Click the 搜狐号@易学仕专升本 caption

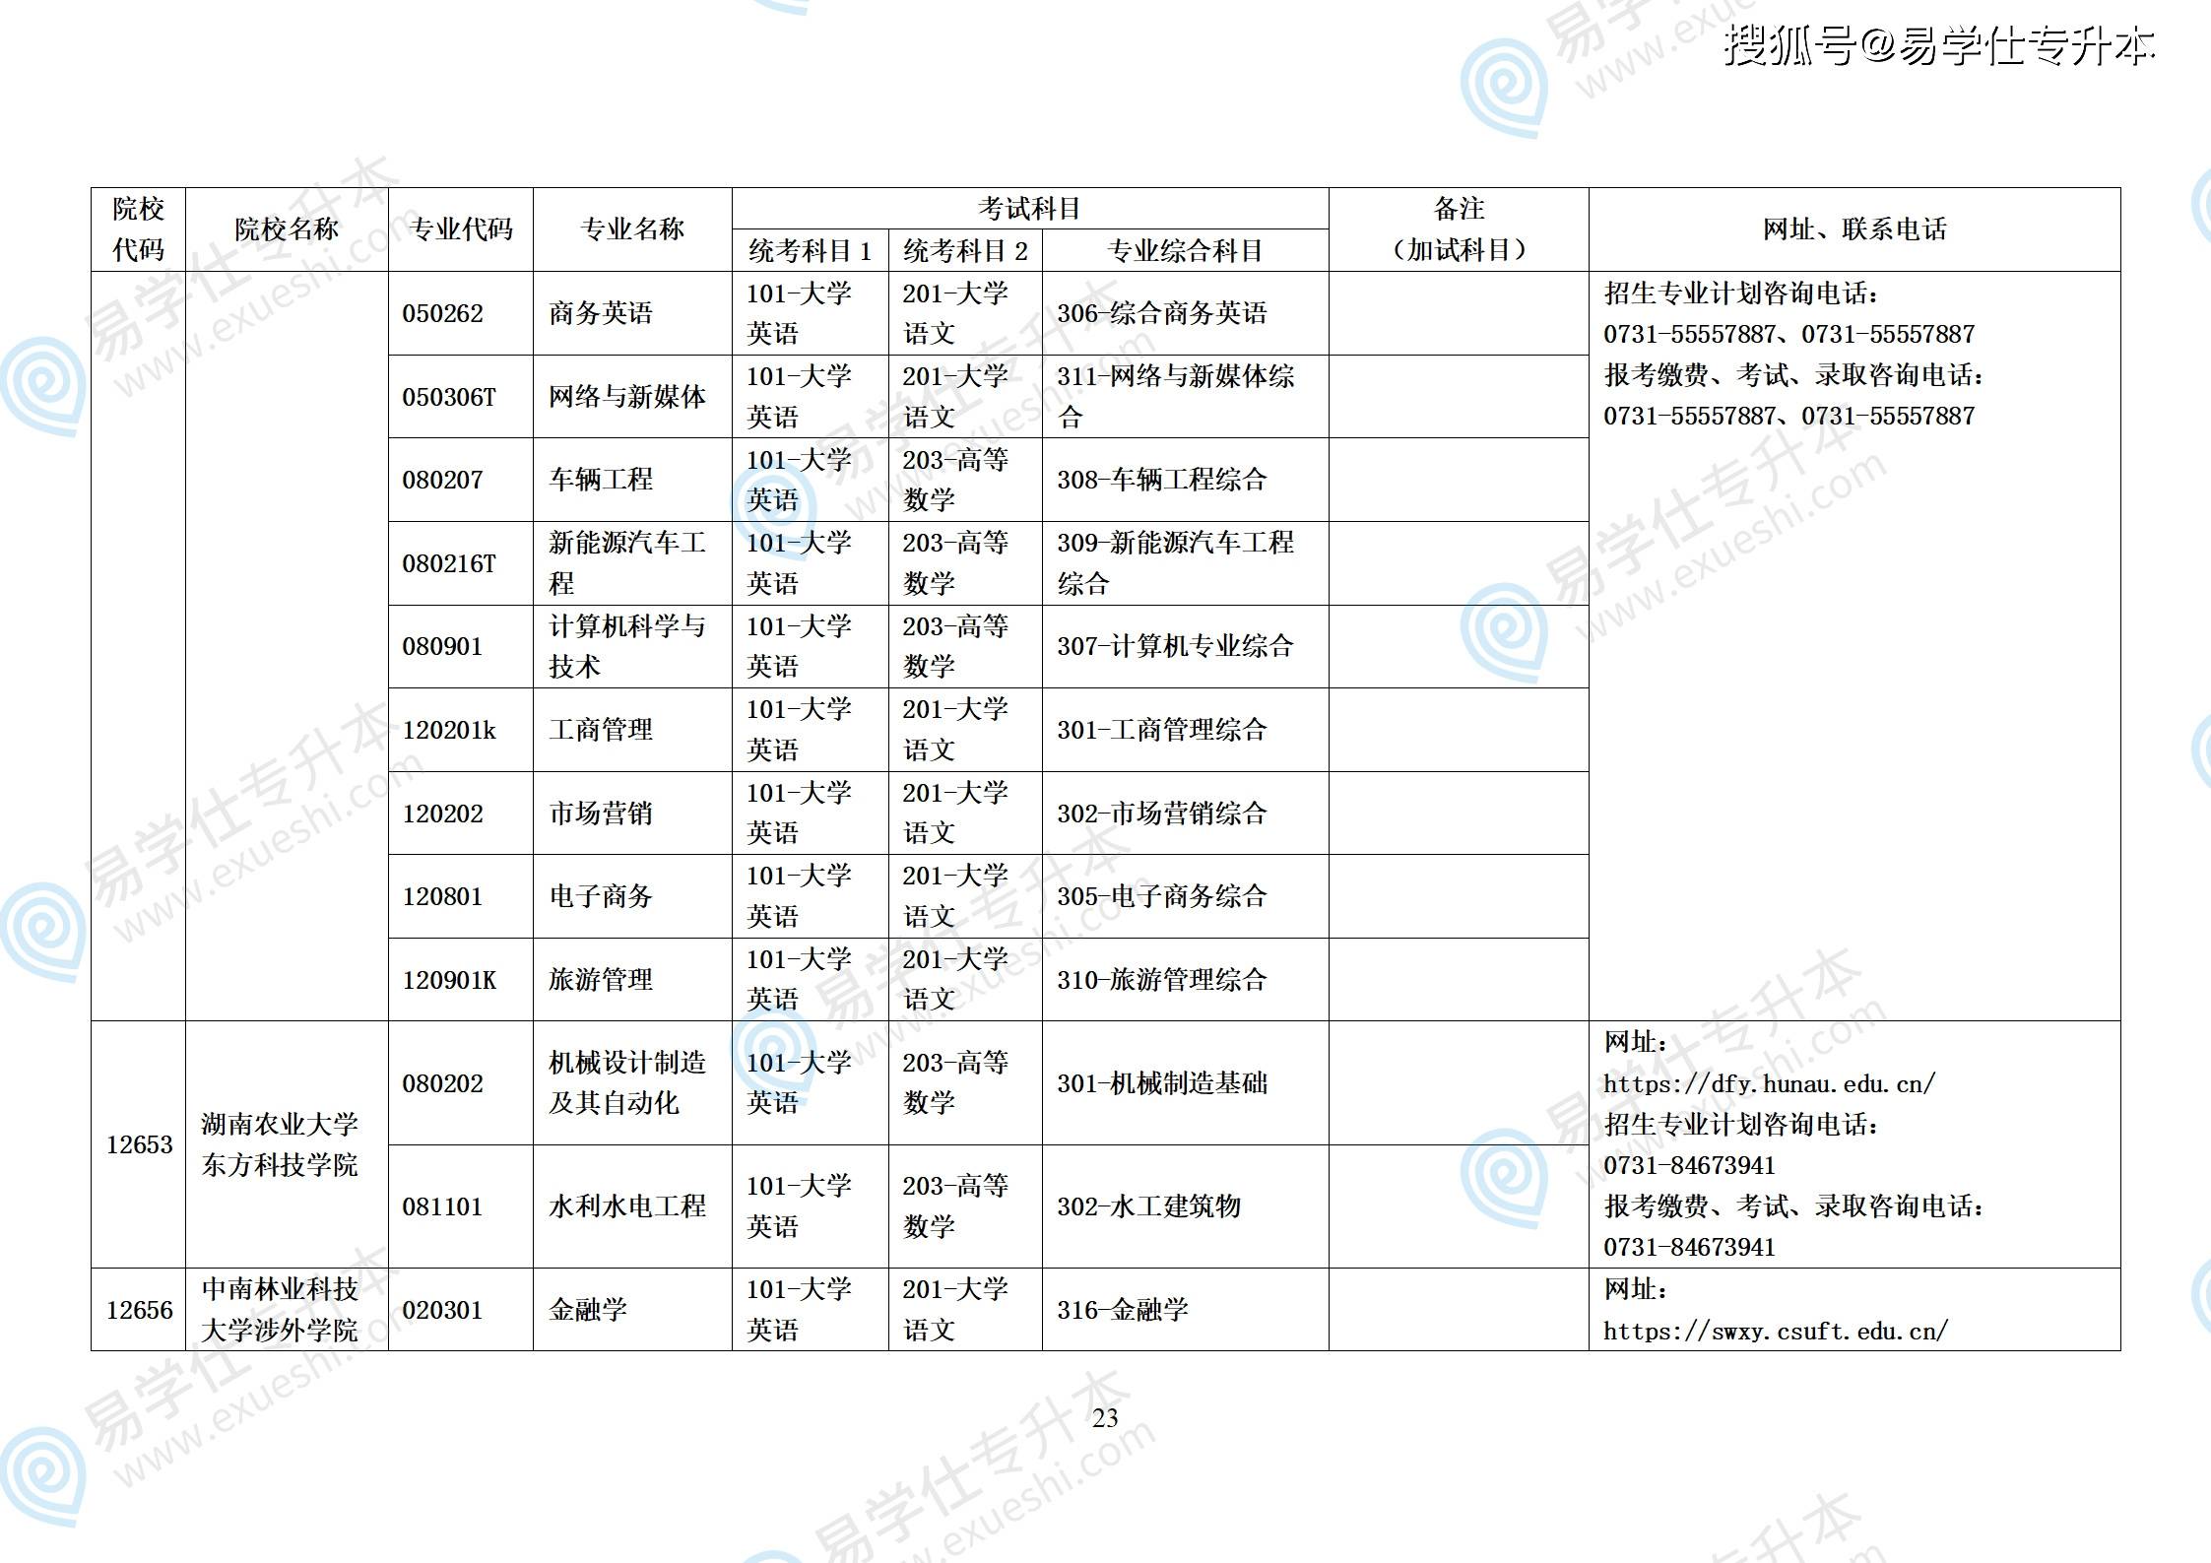tap(1939, 45)
